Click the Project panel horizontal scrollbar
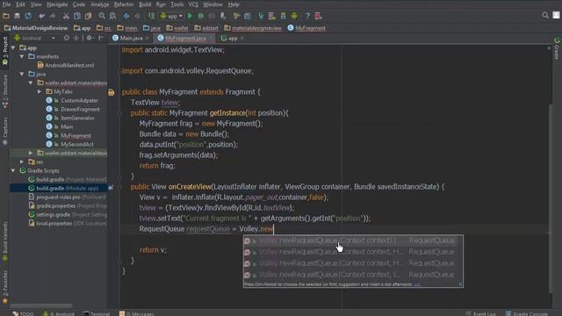The width and height of the screenshot is (562, 316). [x=41, y=305]
